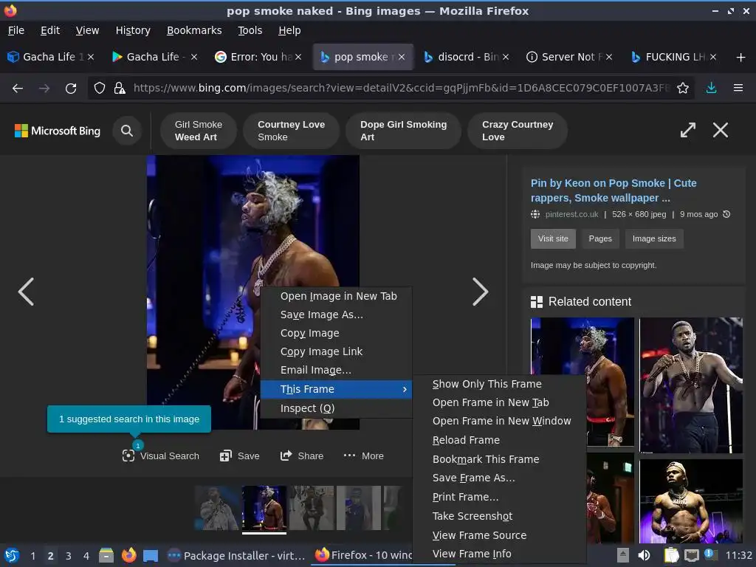
Task: Open the Firefox hamburger application menu
Action: (738, 89)
